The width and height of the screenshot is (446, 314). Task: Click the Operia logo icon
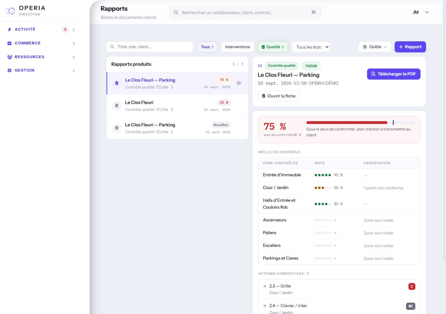coord(10,11)
